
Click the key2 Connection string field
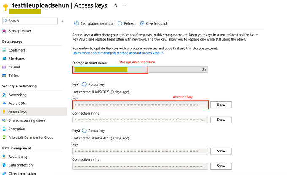click(140, 166)
